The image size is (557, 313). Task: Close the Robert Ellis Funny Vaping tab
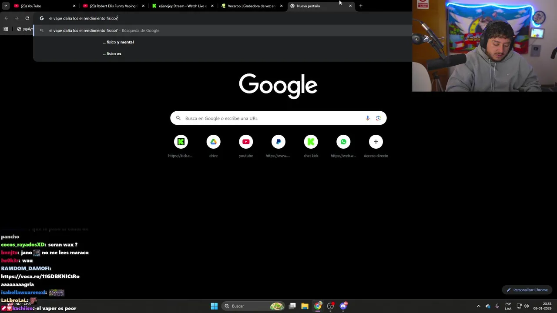coord(143,6)
